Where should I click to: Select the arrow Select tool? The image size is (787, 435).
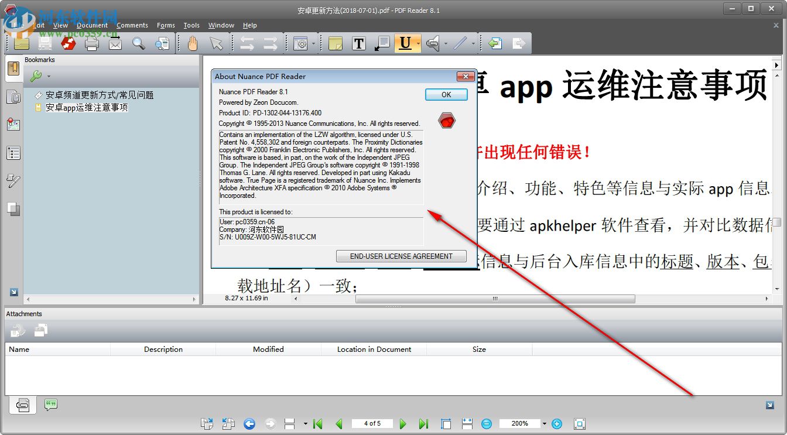tap(216, 43)
